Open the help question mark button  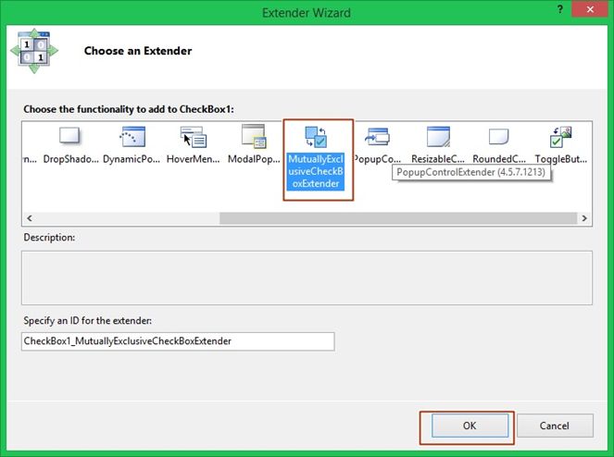(x=560, y=9)
